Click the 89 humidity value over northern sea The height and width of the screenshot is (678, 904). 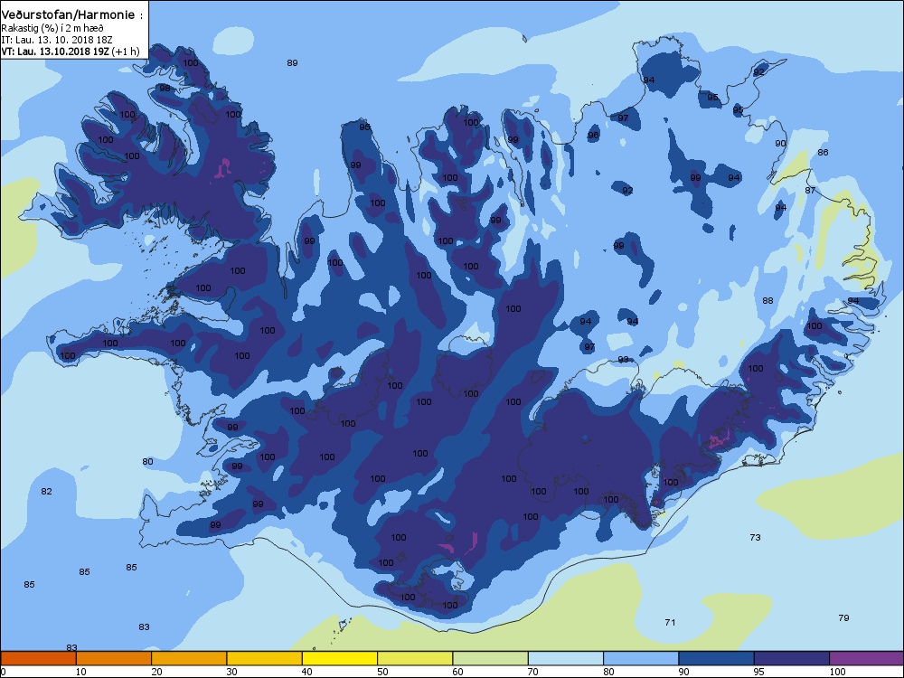[x=292, y=63]
